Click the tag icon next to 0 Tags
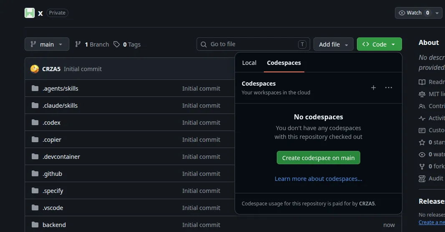Screen dimensions: 445x232 (x=116, y=44)
